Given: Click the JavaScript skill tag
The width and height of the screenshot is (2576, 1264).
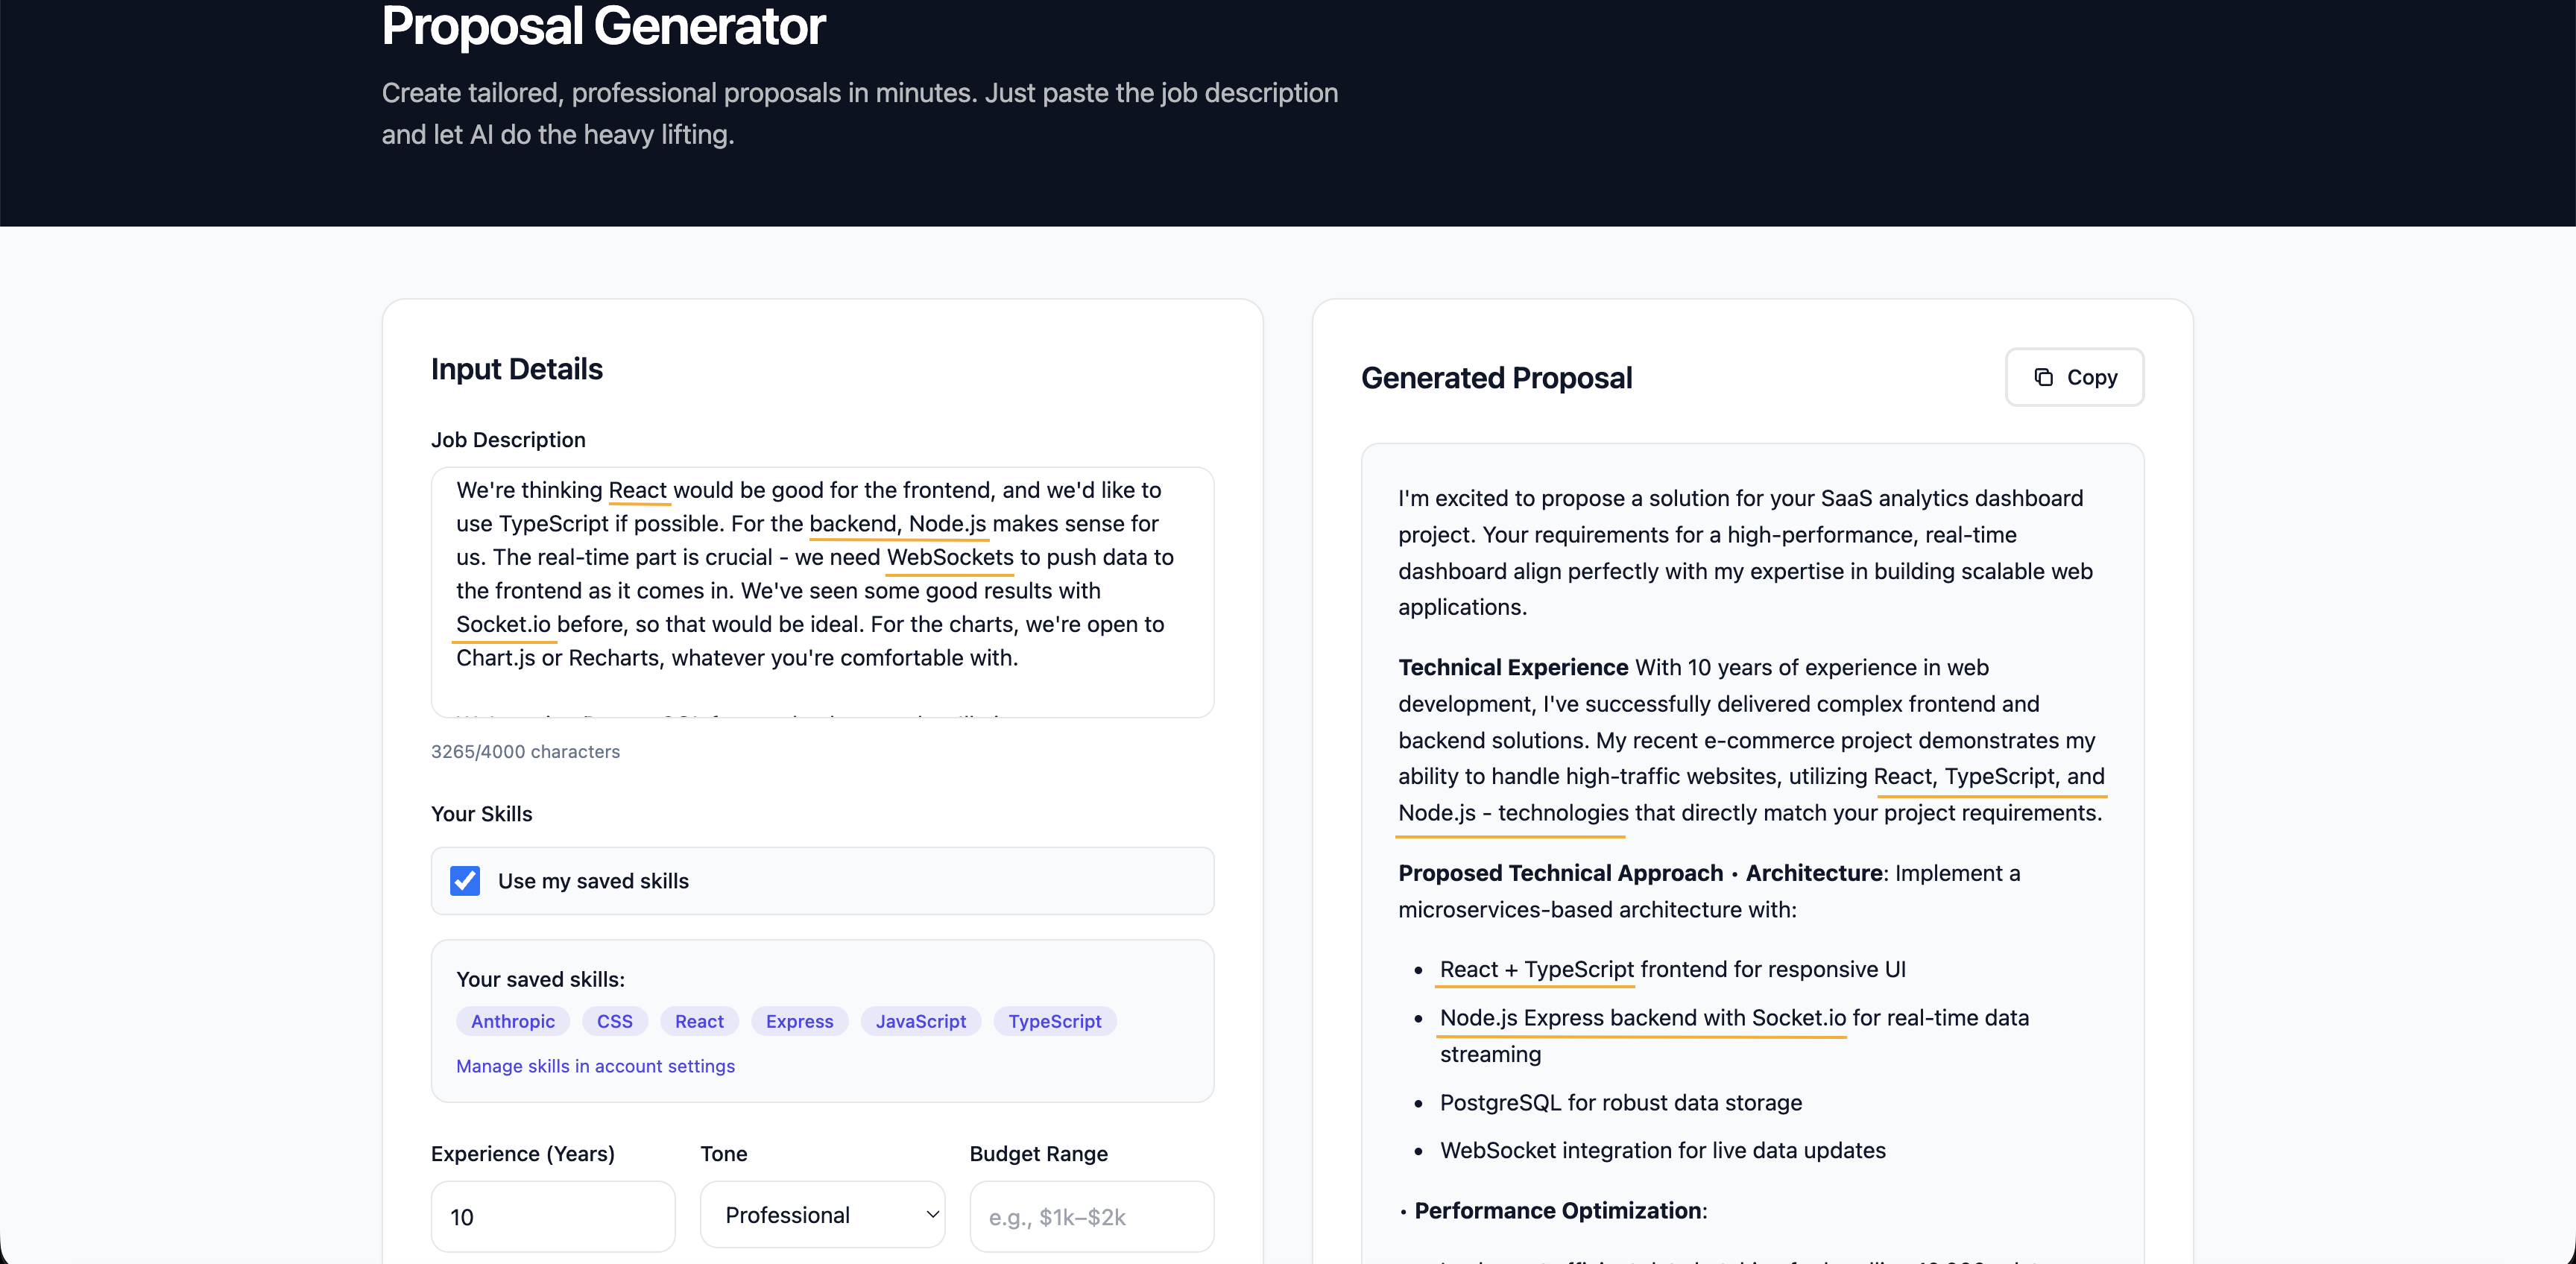Looking at the screenshot, I should [920, 1021].
